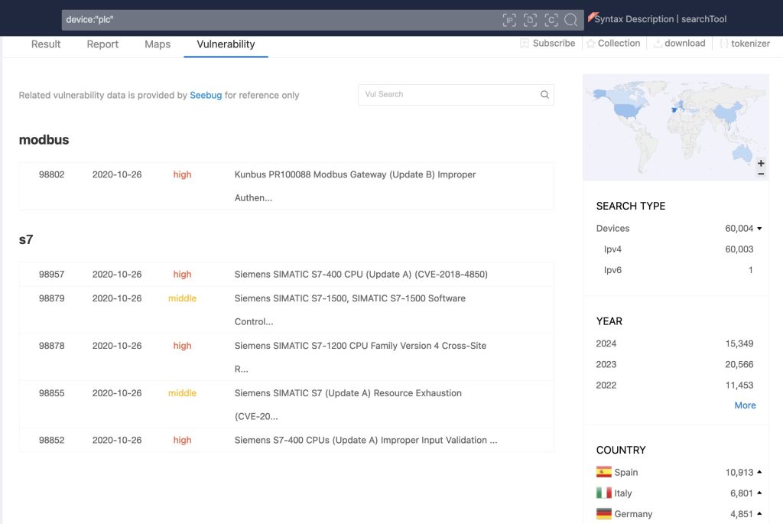This screenshot has height=524, width=783.
Task: Click the s7 section heading
Action: (26, 239)
